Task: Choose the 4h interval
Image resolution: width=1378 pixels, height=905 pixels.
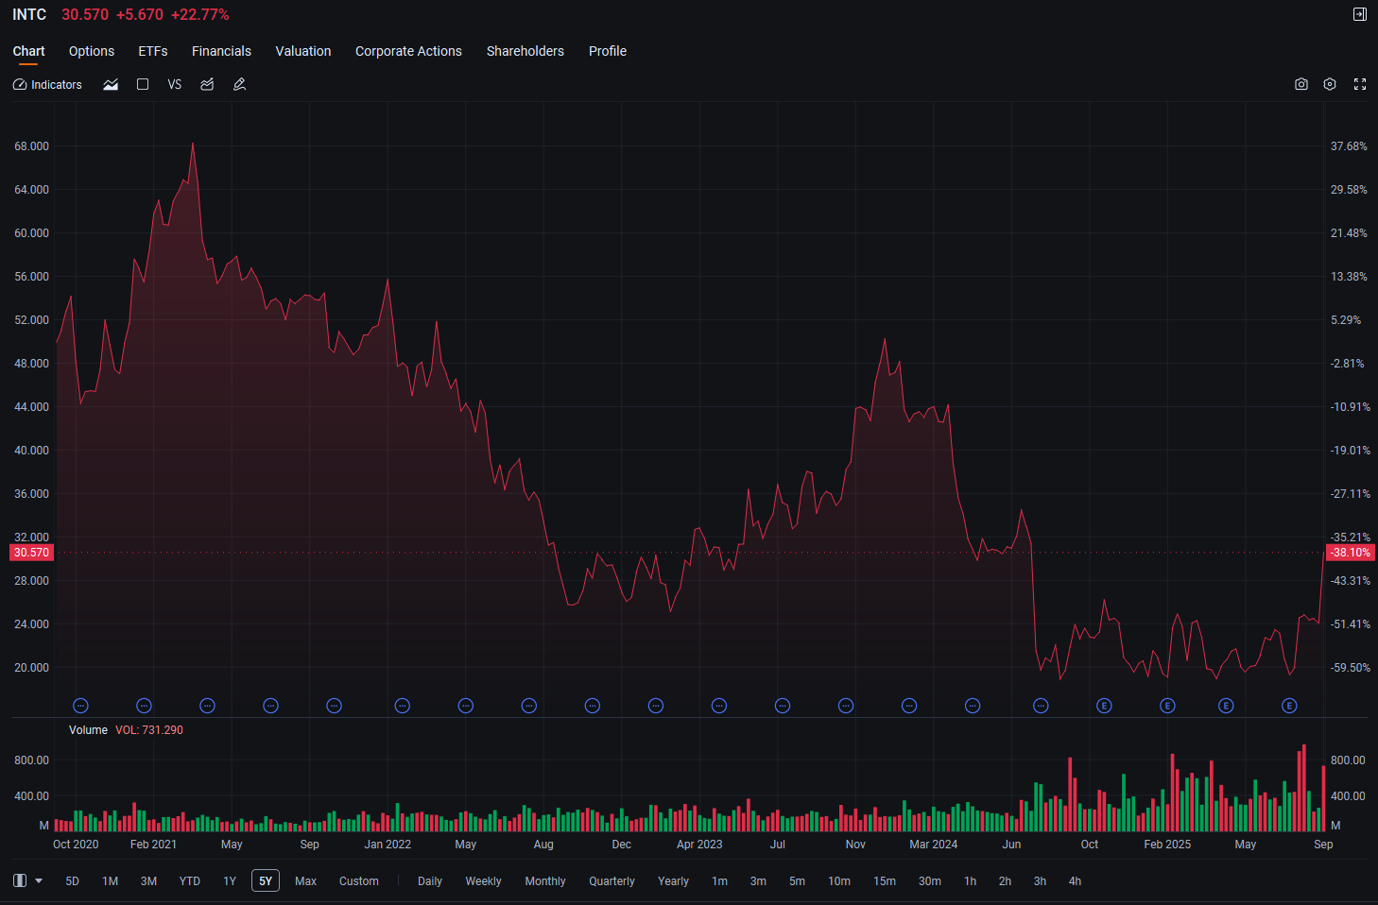Action: pos(1076,881)
